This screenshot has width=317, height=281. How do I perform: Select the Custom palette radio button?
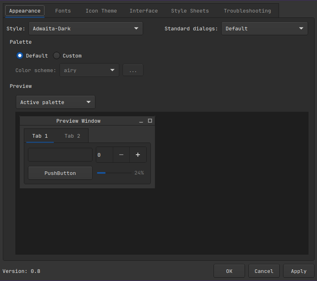coord(57,55)
